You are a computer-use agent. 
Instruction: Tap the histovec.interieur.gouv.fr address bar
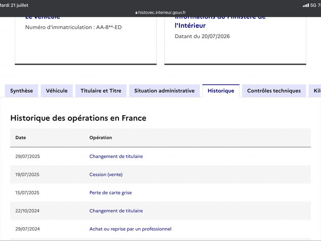coord(160,12)
